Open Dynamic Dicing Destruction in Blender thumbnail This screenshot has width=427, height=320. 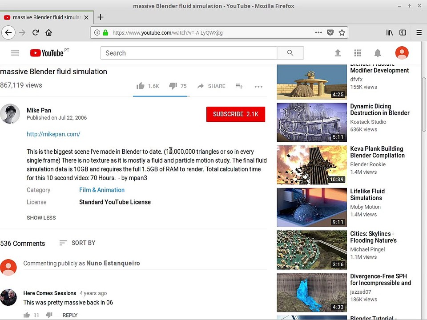click(x=312, y=123)
